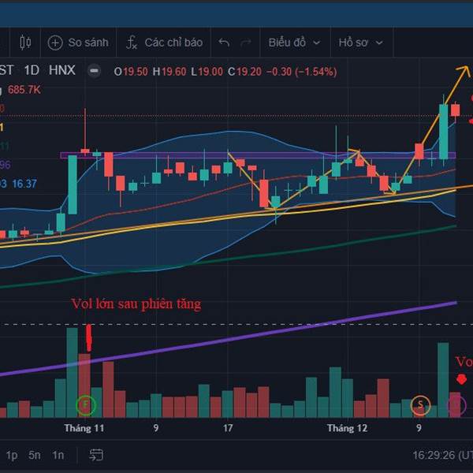Redo the last chart action

click(246, 43)
